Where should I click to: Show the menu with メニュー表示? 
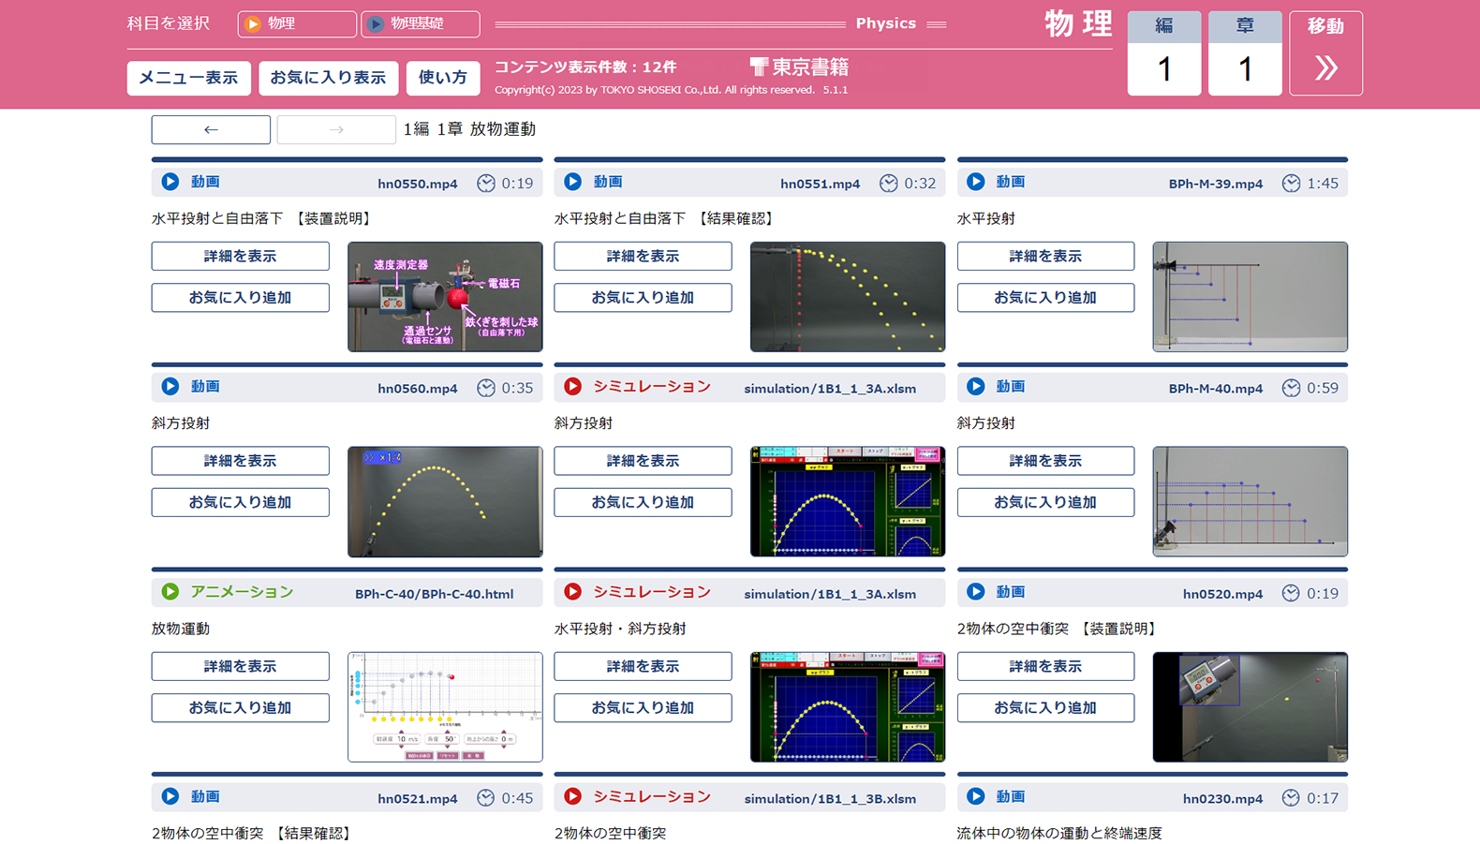pos(188,78)
